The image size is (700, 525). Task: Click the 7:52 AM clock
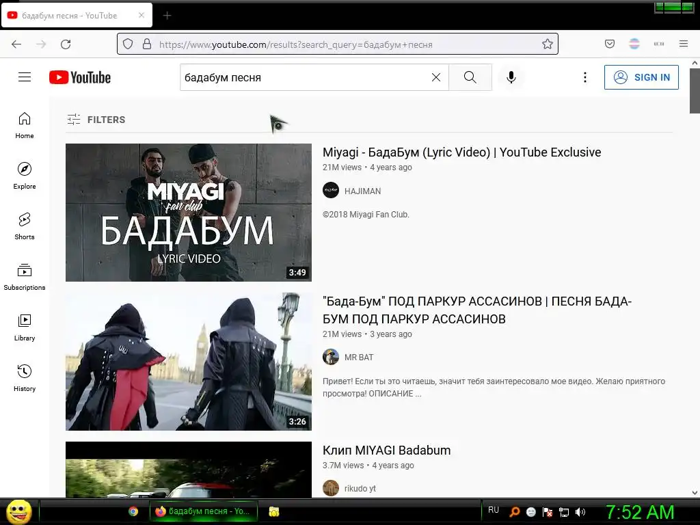(x=640, y=512)
